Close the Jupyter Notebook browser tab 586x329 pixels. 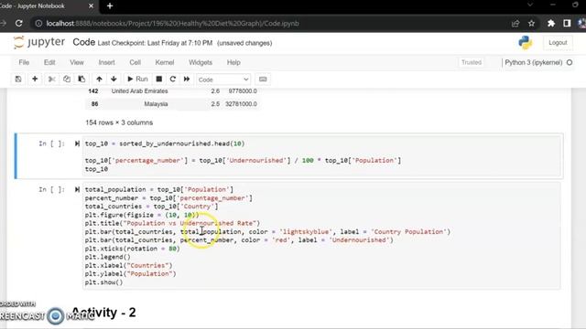coord(91,6)
